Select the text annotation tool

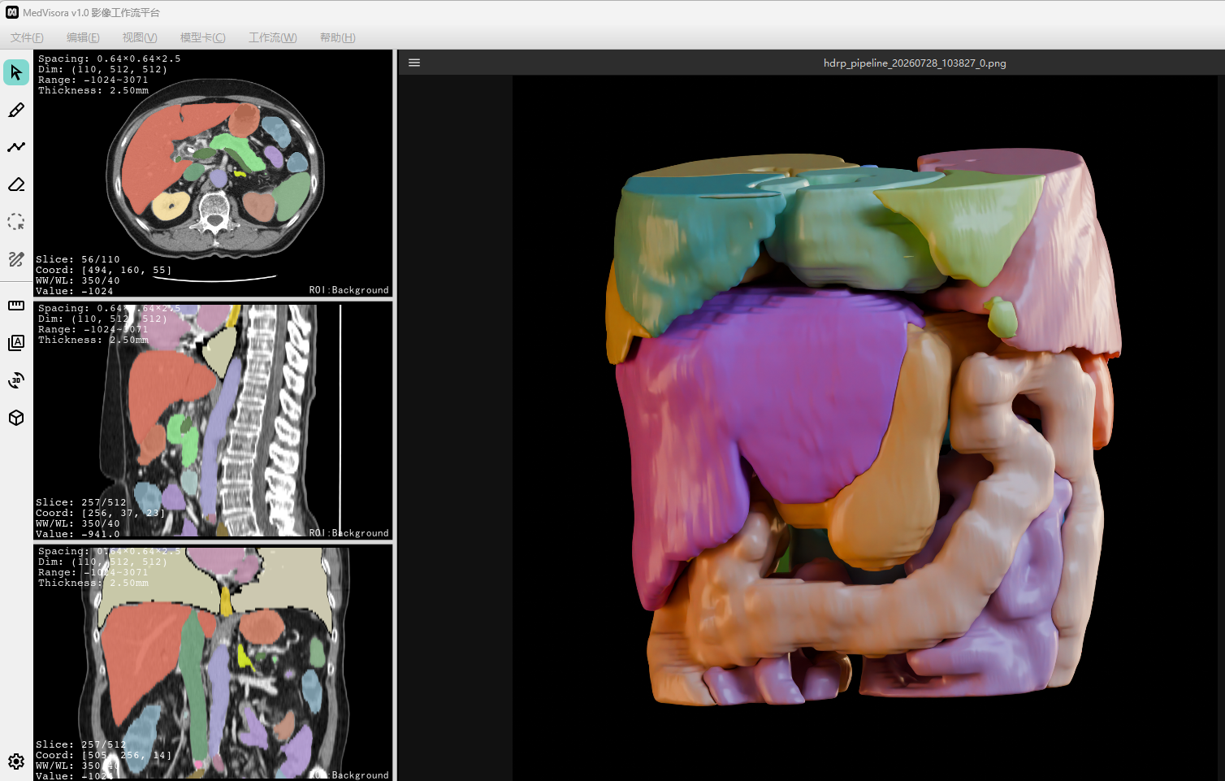click(16, 343)
